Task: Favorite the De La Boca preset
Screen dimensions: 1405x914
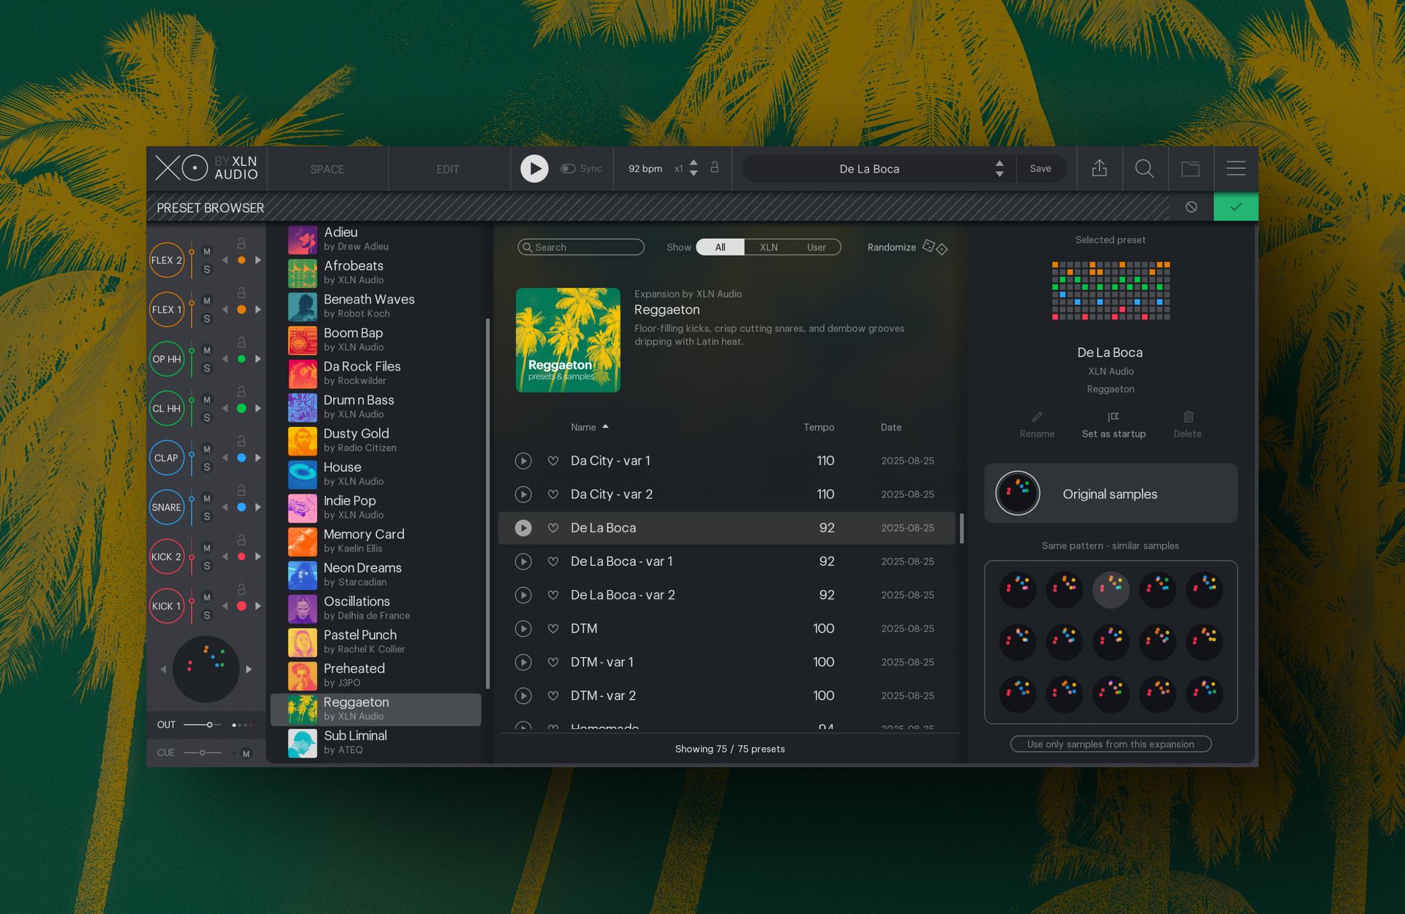Action: pos(553,528)
